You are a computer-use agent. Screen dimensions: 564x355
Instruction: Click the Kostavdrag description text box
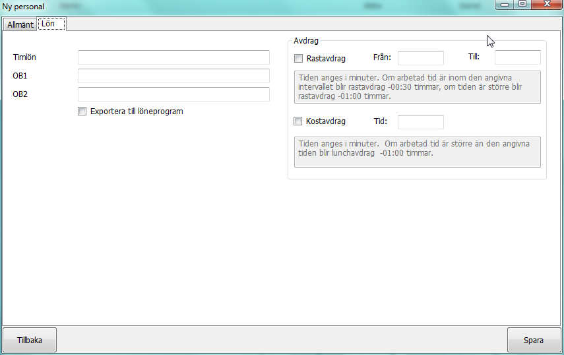click(418, 152)
